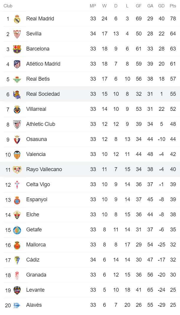Select the Mallorca team name
Image resolution: width=180 pixels, height=315 pixels.
[x=36, y=244]
